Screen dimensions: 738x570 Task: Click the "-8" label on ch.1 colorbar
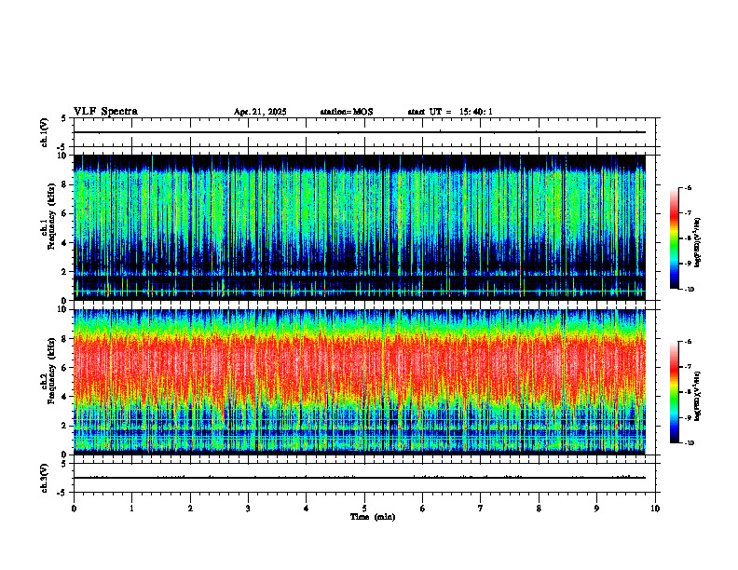tap(688, 238)
